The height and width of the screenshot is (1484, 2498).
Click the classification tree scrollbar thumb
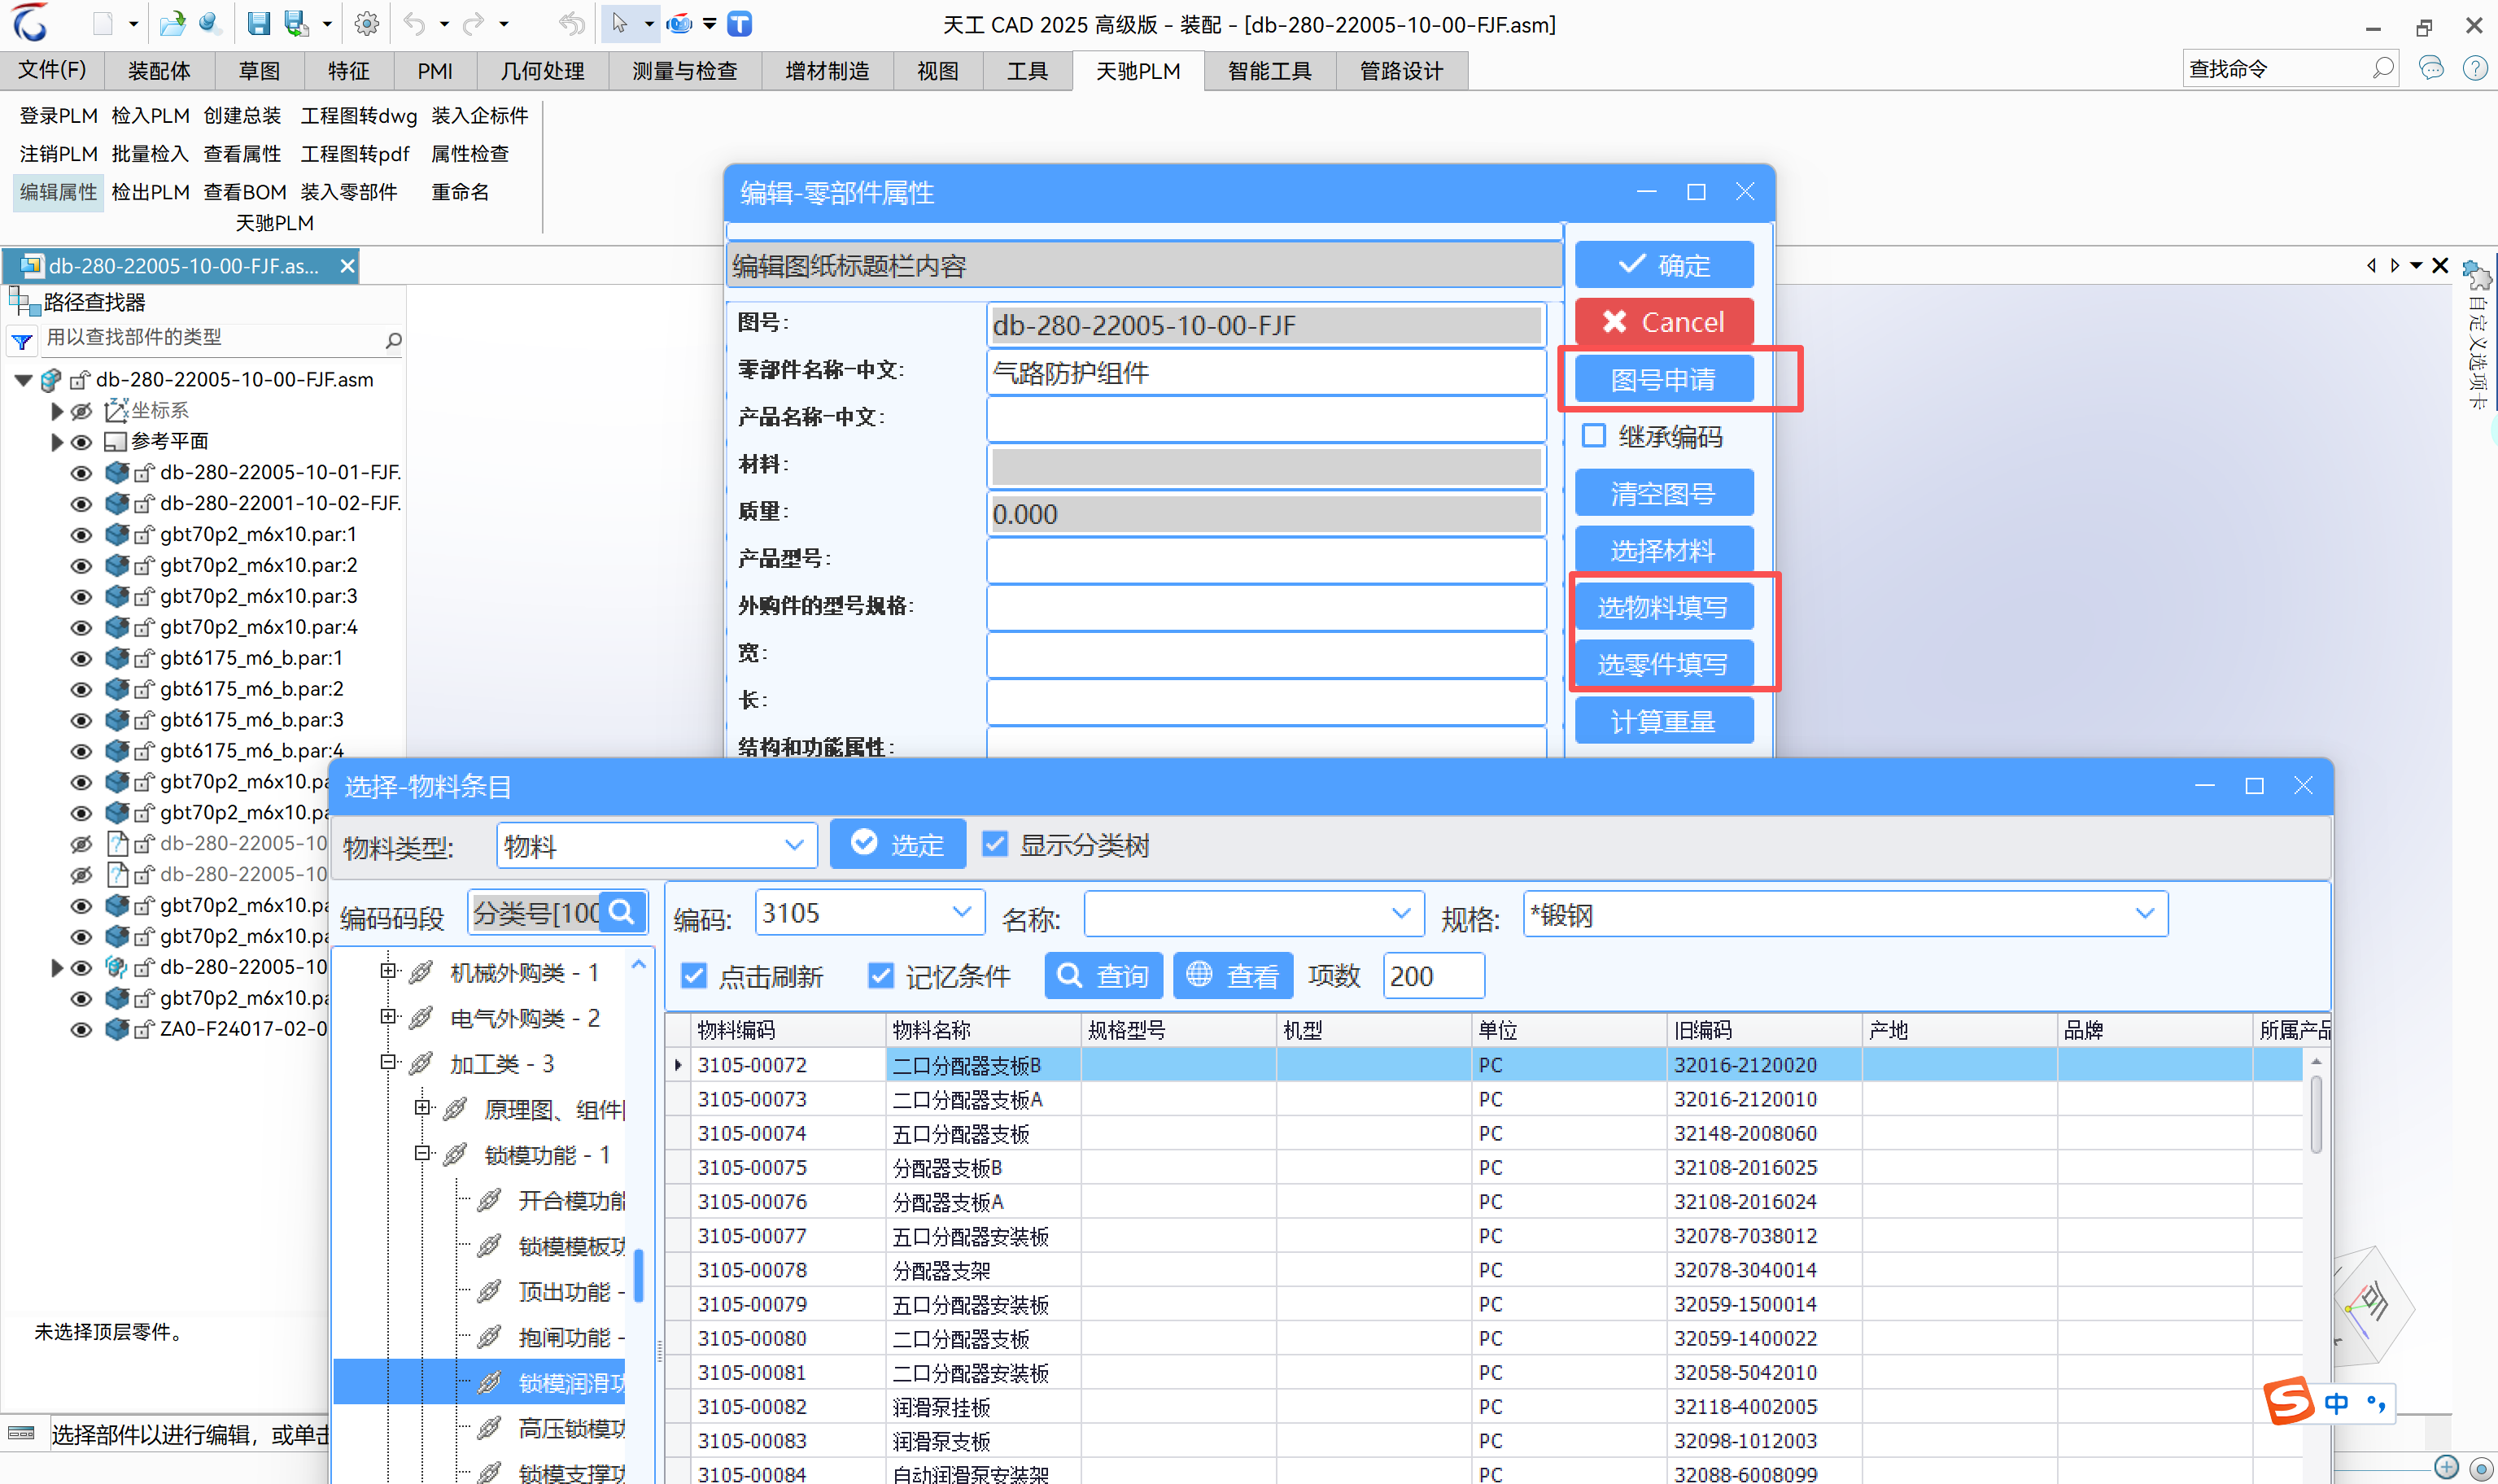coord(638,1276)
